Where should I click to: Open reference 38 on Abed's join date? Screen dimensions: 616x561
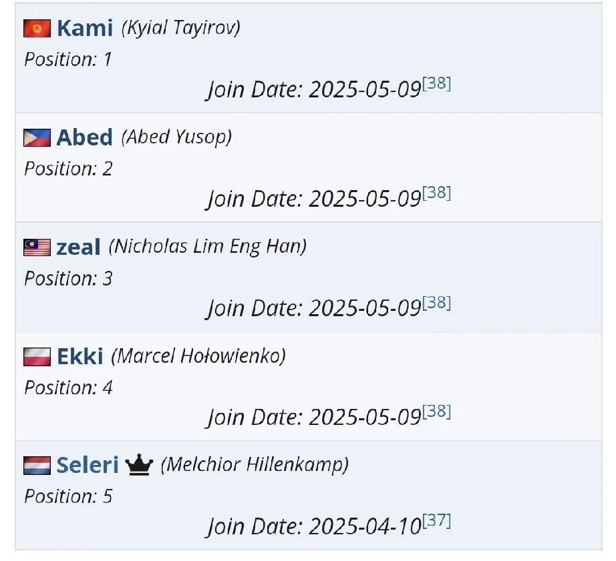point(436,193)
